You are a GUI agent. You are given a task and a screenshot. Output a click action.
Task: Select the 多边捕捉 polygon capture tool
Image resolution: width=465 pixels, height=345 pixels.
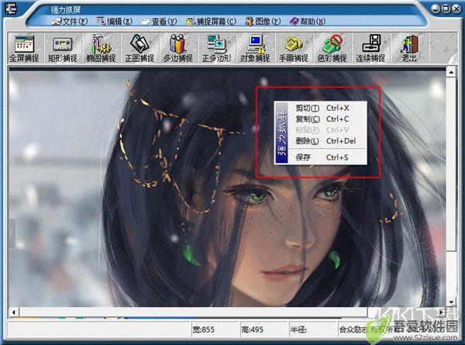point(177,48)
